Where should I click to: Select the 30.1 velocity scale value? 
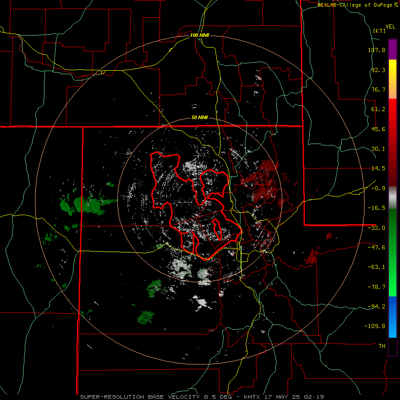[378, 149]
